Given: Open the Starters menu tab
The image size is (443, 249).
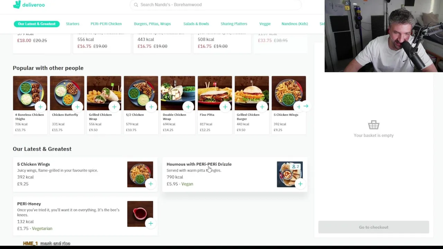Looking at the screenshot, I should 73,24.
